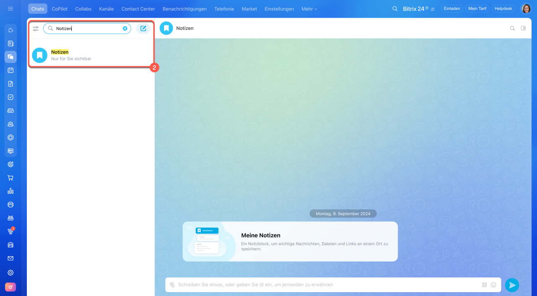
Task: Open chat list filter settings icon
Action: [x=36, y=29]
